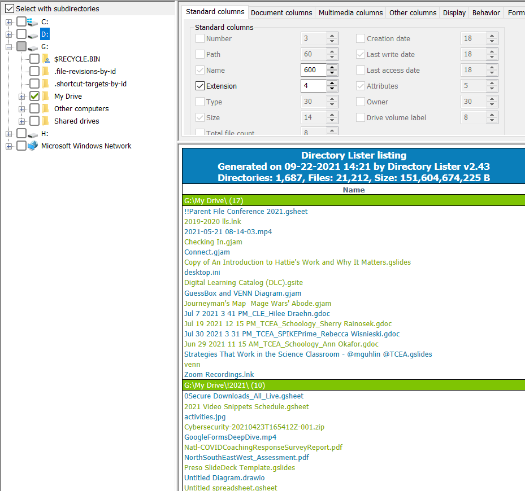Expand the My Drive folder node
This screenshot has width=525, height=491.
tap(22, 97)
